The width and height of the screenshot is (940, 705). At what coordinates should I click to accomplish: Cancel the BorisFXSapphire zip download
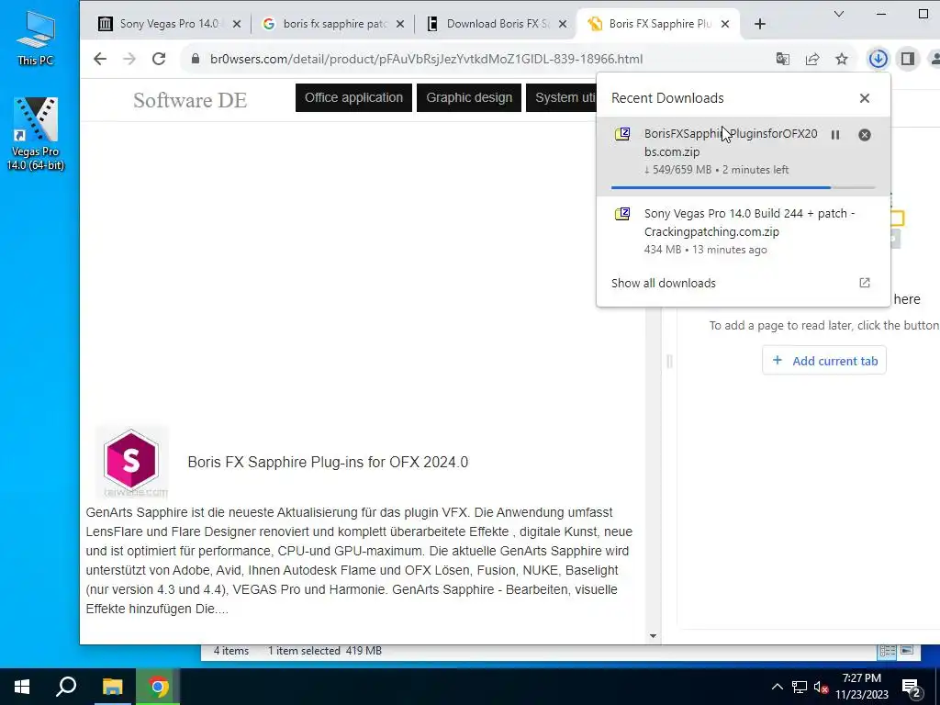coord(865,135)
